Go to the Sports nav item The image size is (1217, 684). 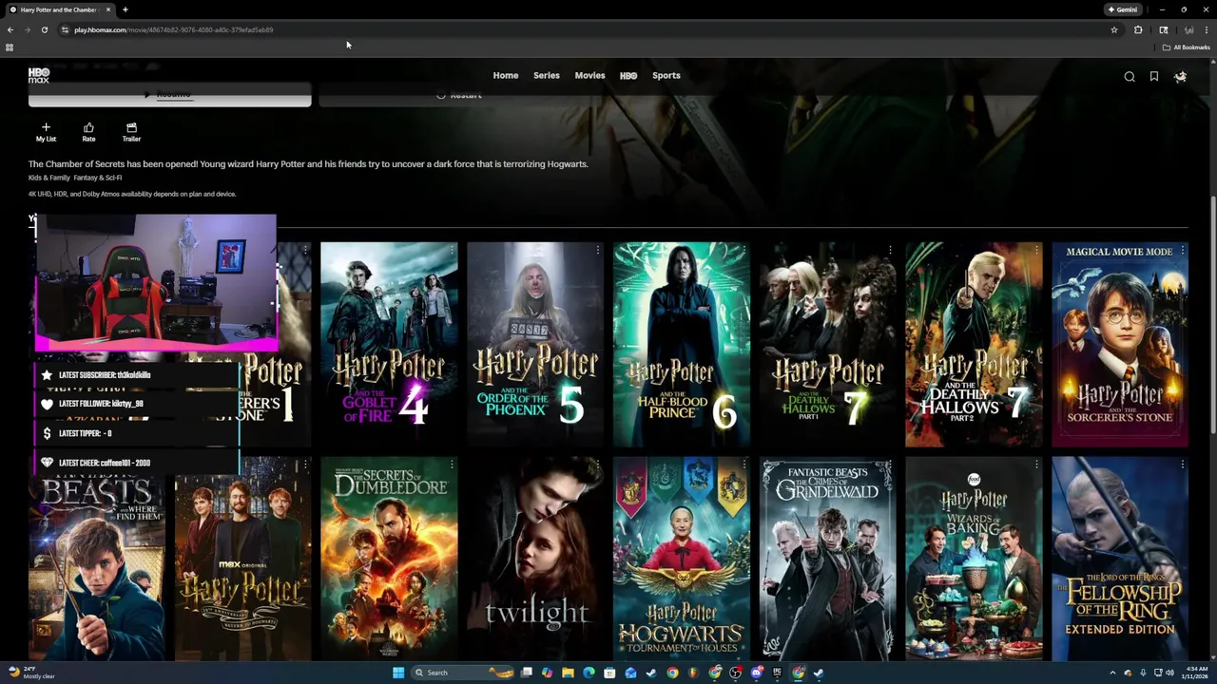(x=666, y=75)
